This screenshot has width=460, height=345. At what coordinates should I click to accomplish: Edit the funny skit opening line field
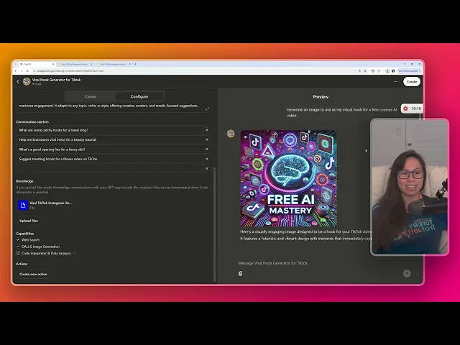tap(109, 149)
